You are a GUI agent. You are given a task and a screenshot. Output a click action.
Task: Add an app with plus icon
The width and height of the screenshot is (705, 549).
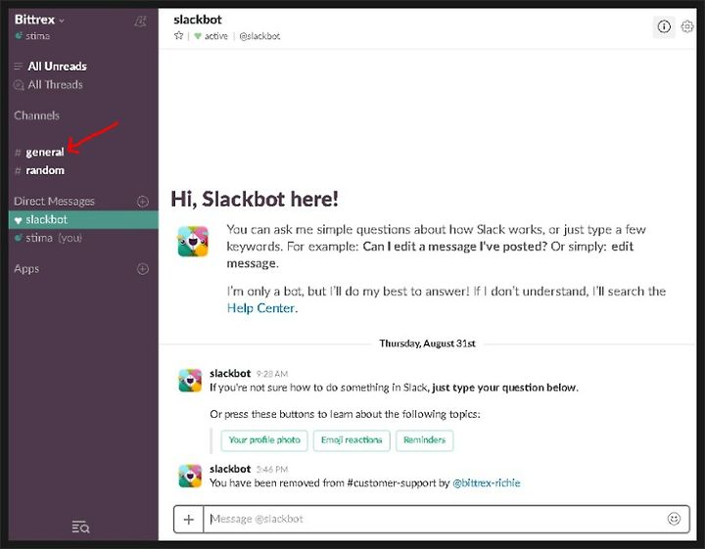click(x=143, y=269)
